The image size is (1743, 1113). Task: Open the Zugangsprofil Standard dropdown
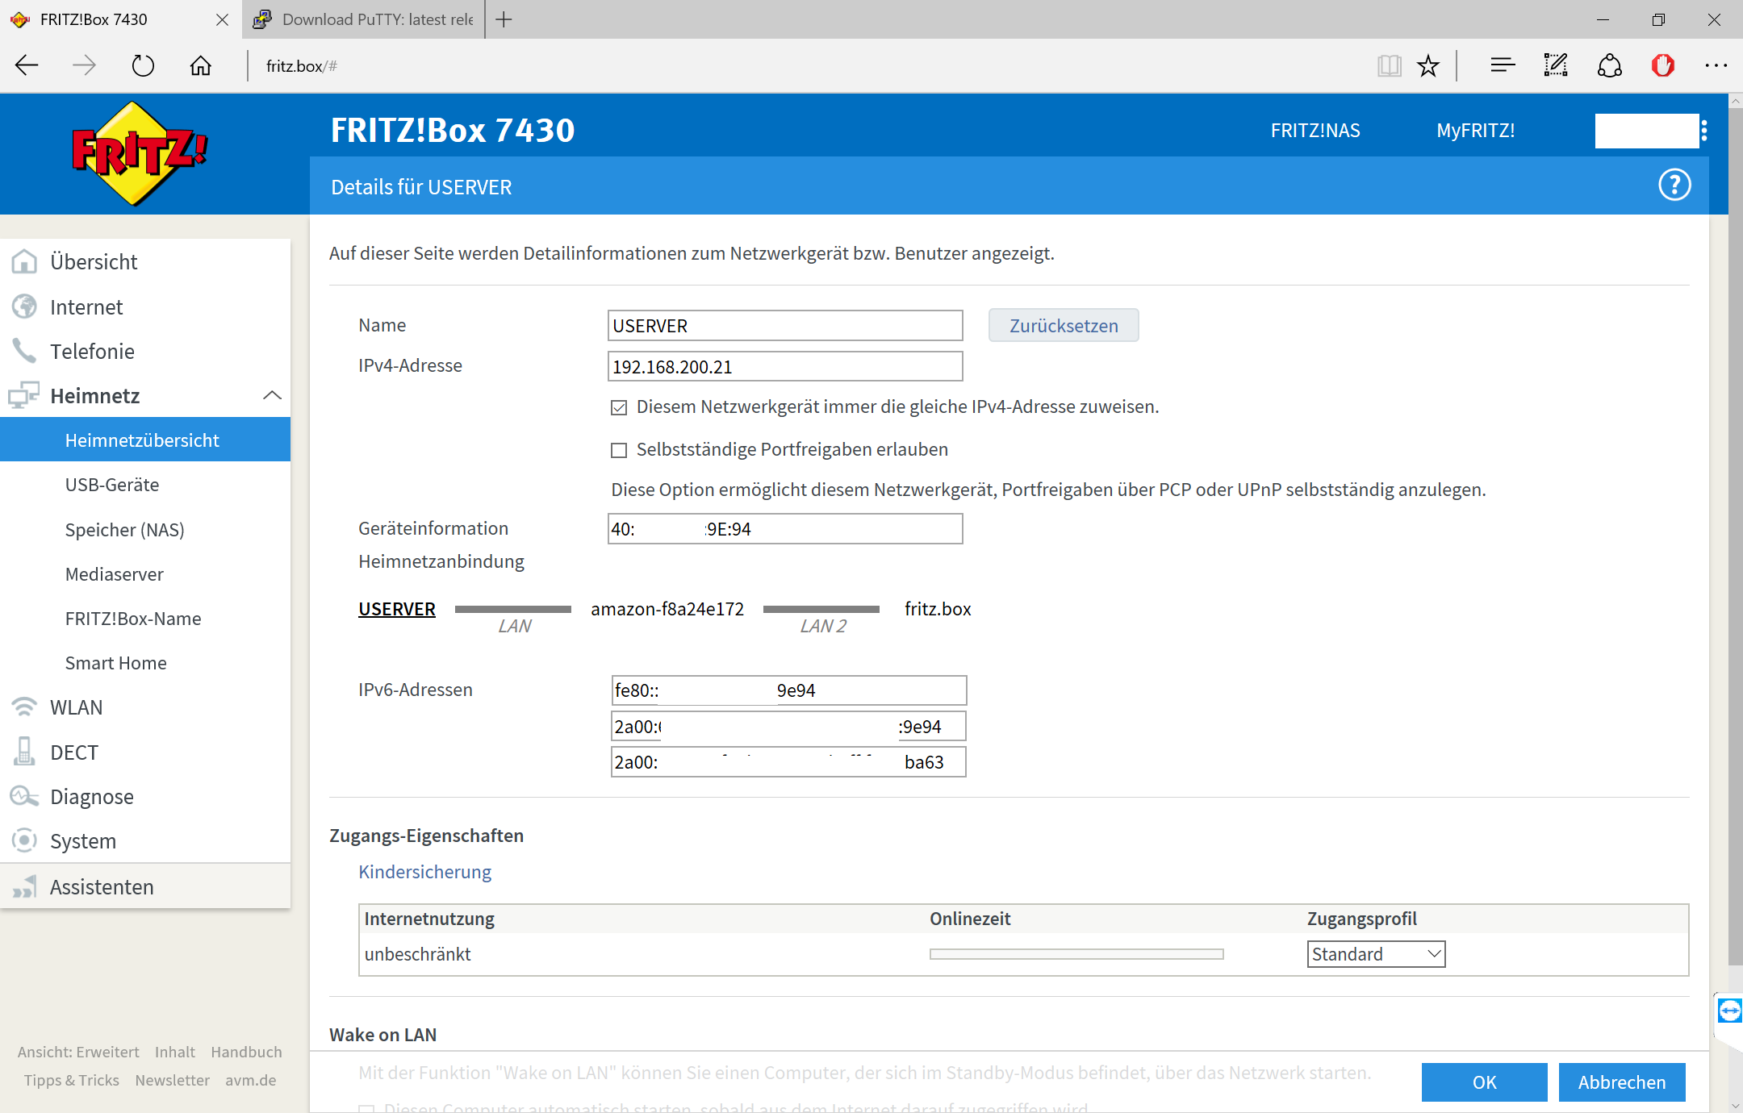(1376, 954)
